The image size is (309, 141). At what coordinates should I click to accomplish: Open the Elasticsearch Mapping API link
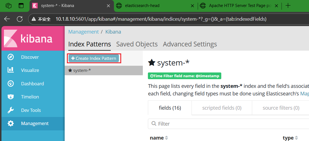(305, 94)
